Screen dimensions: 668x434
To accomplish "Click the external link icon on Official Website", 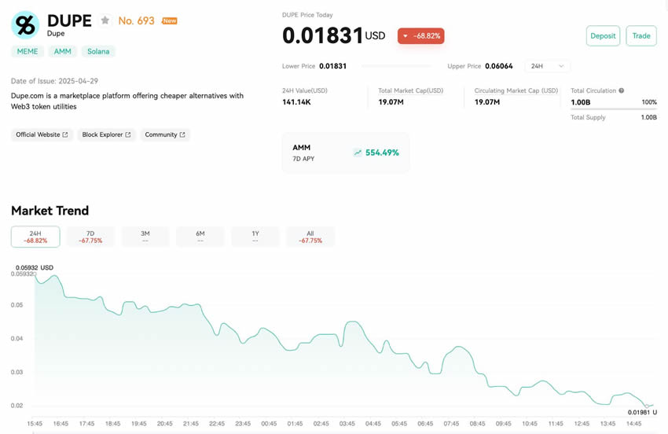I will point(65,134).
